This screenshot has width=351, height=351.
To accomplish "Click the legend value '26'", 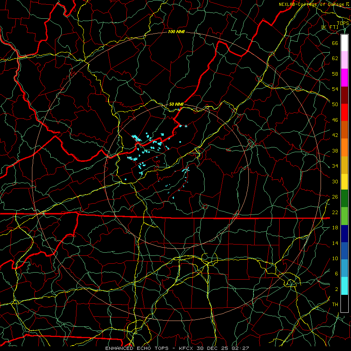I will click(335, 197).
